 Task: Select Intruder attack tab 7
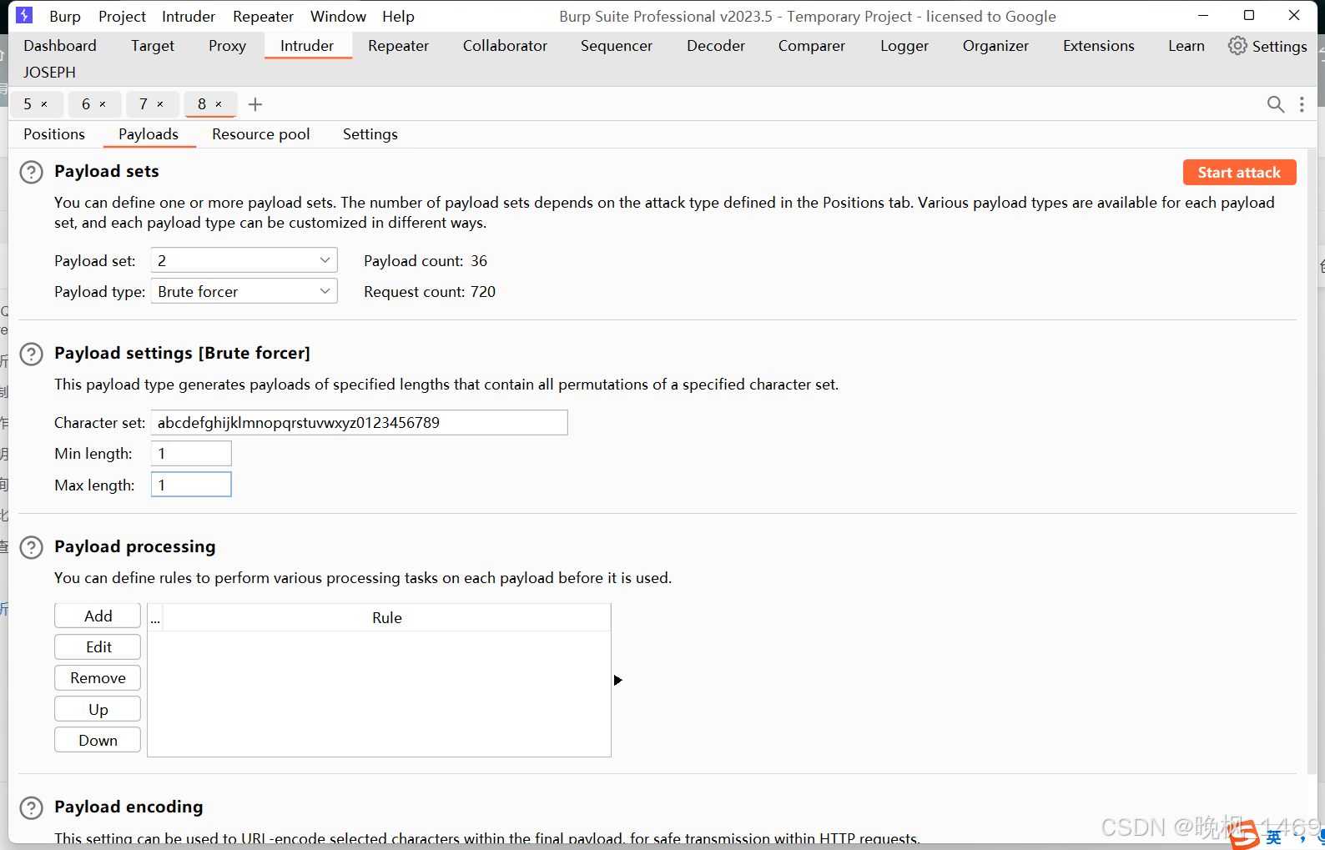click(x=144, y=104)
